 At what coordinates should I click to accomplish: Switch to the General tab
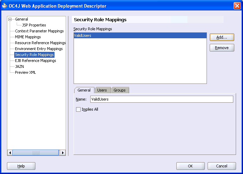click(84, 90)
